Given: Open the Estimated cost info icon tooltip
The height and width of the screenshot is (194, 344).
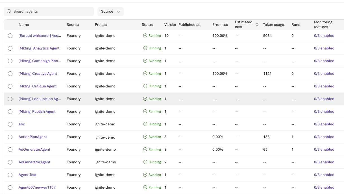Looking at the screenshot, I should click(x=257, y=24).
